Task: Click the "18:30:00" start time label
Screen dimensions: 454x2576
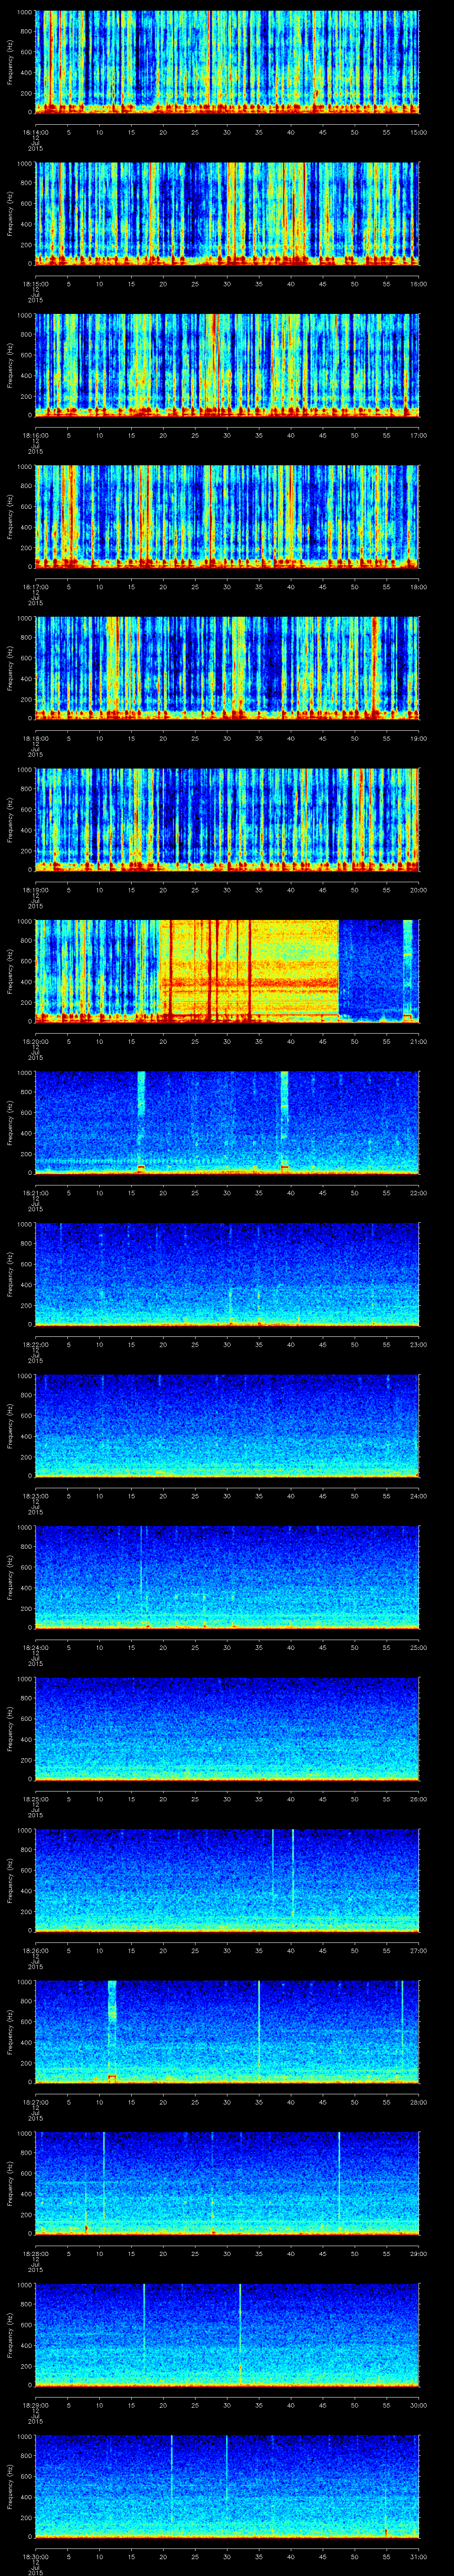Action: tap(36, 2556)
